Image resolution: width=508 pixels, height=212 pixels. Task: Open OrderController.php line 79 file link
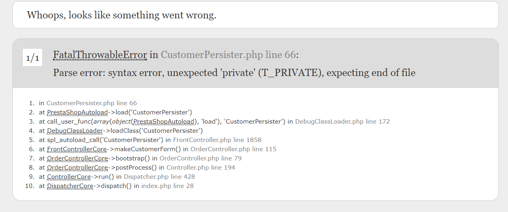(x=201, y=158)
